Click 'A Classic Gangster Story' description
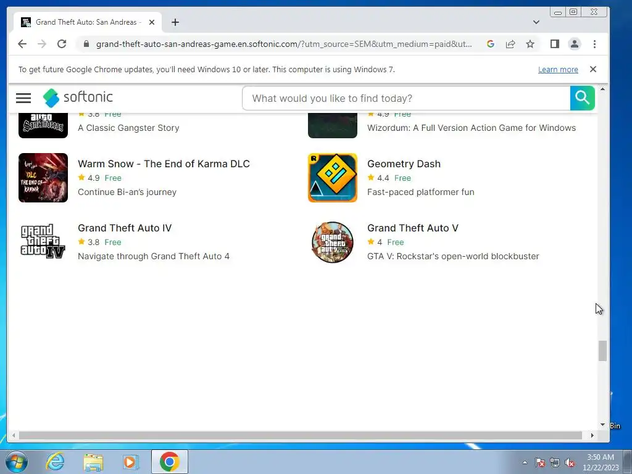 [x=128, y=128]
